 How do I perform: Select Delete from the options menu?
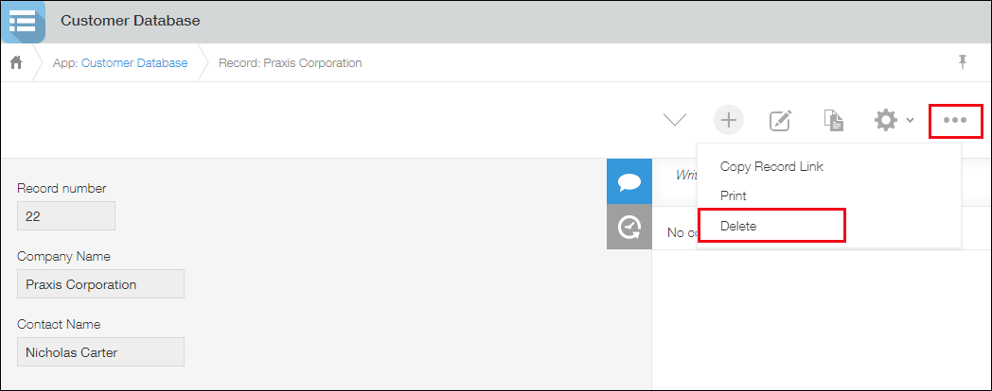[x=738, y=226]
